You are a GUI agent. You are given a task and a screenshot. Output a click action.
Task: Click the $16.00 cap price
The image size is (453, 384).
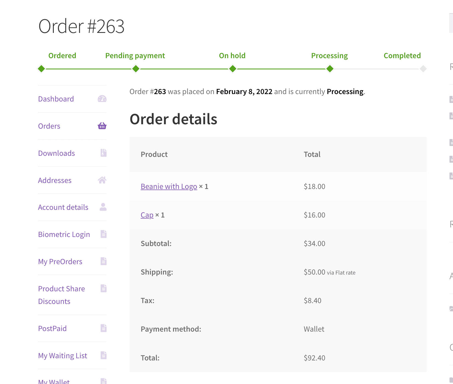[315, 215]
